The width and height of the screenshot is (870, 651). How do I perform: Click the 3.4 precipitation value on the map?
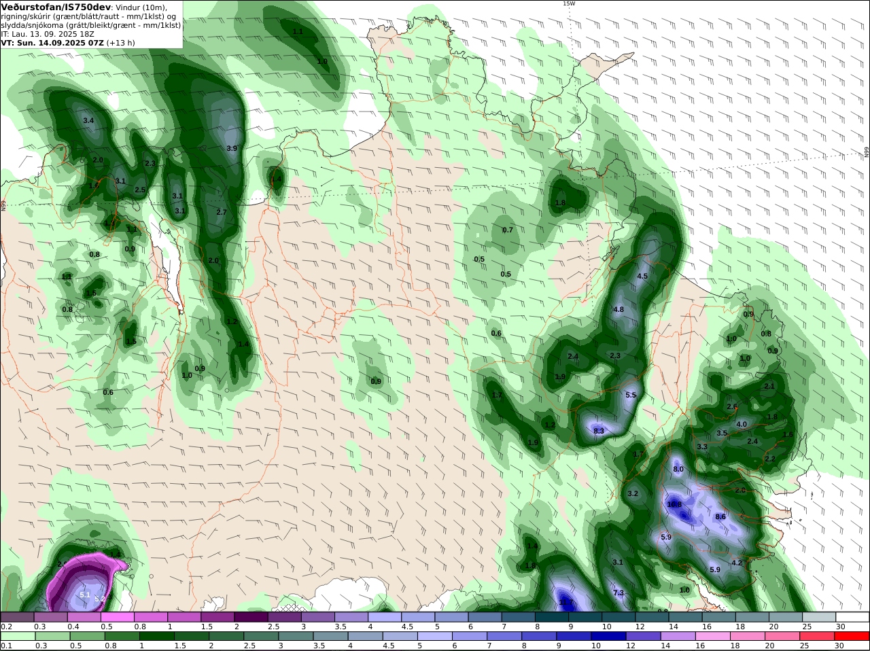click(88, 120)
